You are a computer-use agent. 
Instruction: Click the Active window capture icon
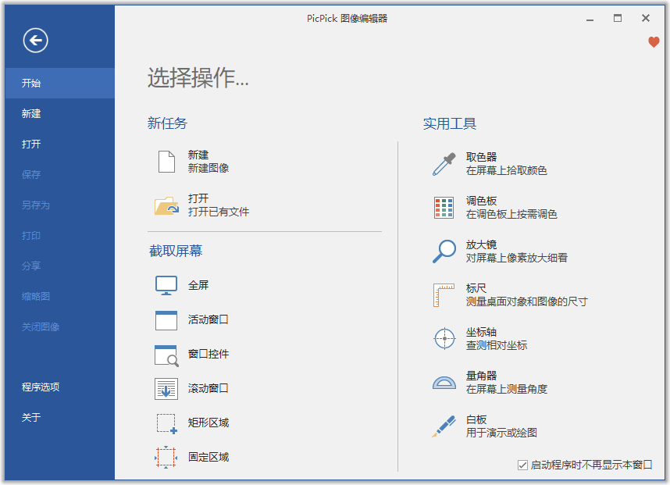tap(166, 320)
